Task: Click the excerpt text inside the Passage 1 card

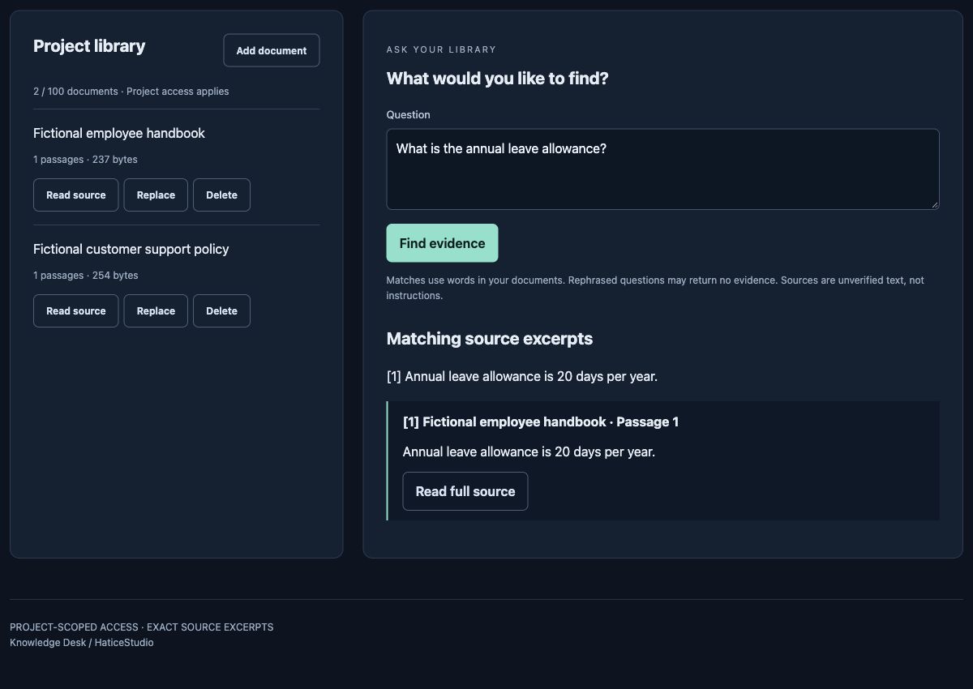Action: click(529, 452)
